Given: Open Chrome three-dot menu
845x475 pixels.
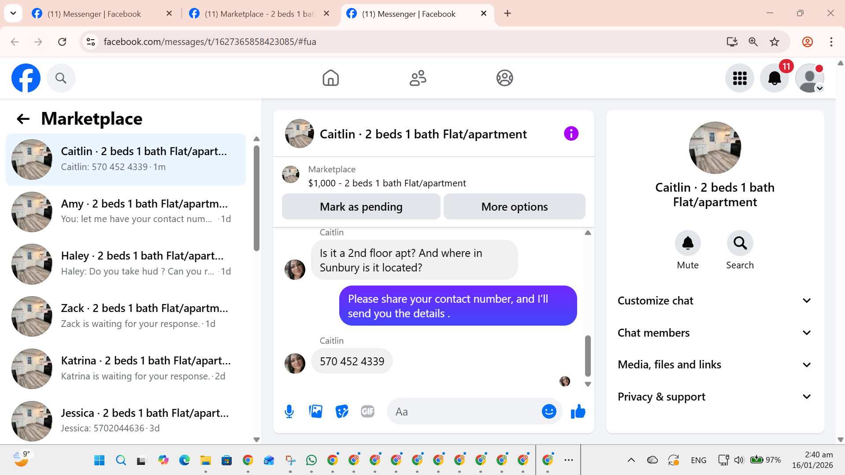Looking at the screenshot, I should point(831,42).
